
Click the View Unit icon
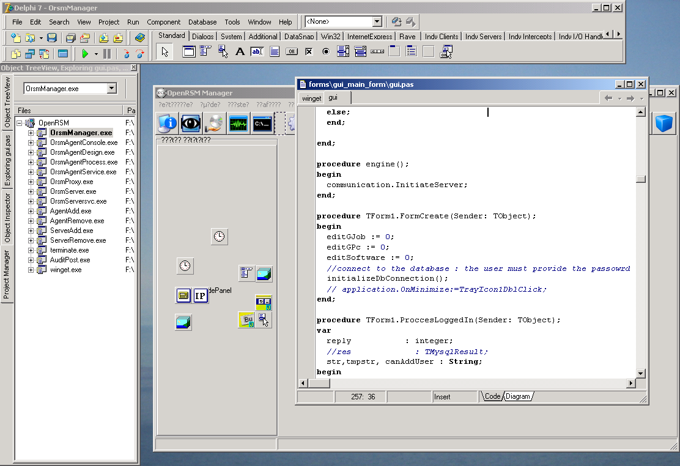click(16, 54)
